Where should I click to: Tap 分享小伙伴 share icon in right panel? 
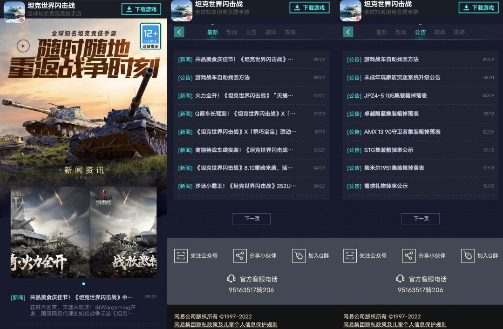409,255
